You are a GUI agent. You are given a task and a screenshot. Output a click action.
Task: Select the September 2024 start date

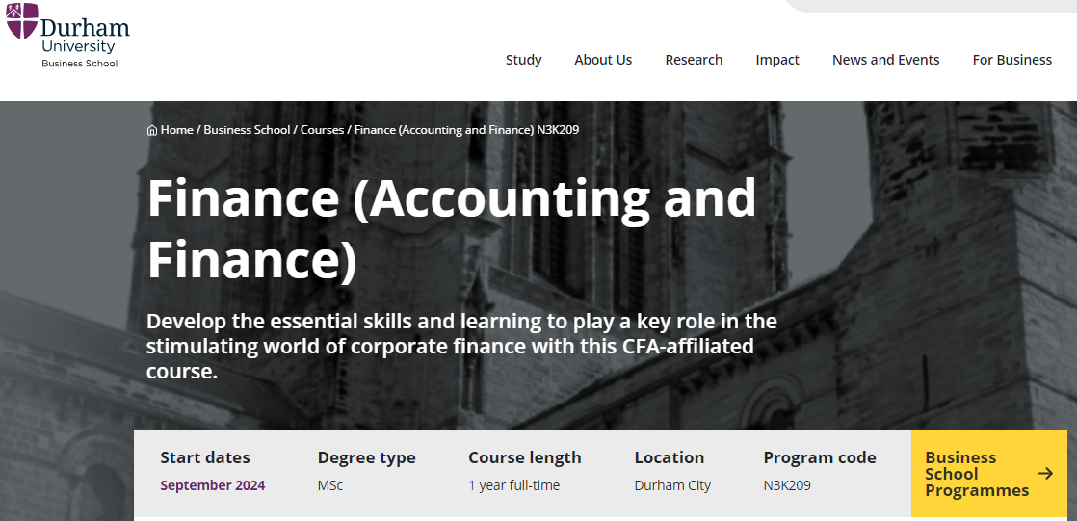point(212,485)
